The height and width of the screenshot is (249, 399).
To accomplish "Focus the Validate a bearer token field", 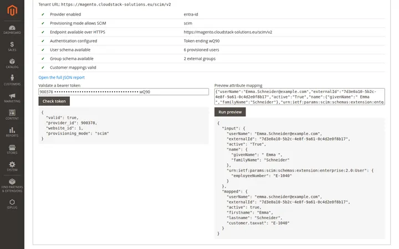I will tap(124, 92).
